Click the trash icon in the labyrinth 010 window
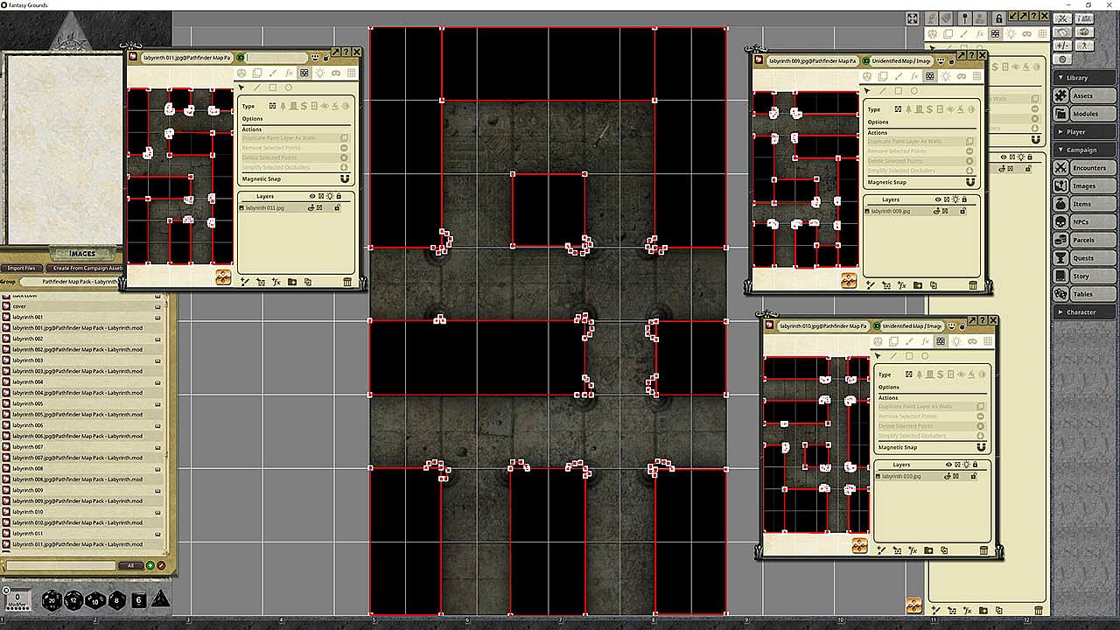The image size is (1120, 630). (983, 550)
